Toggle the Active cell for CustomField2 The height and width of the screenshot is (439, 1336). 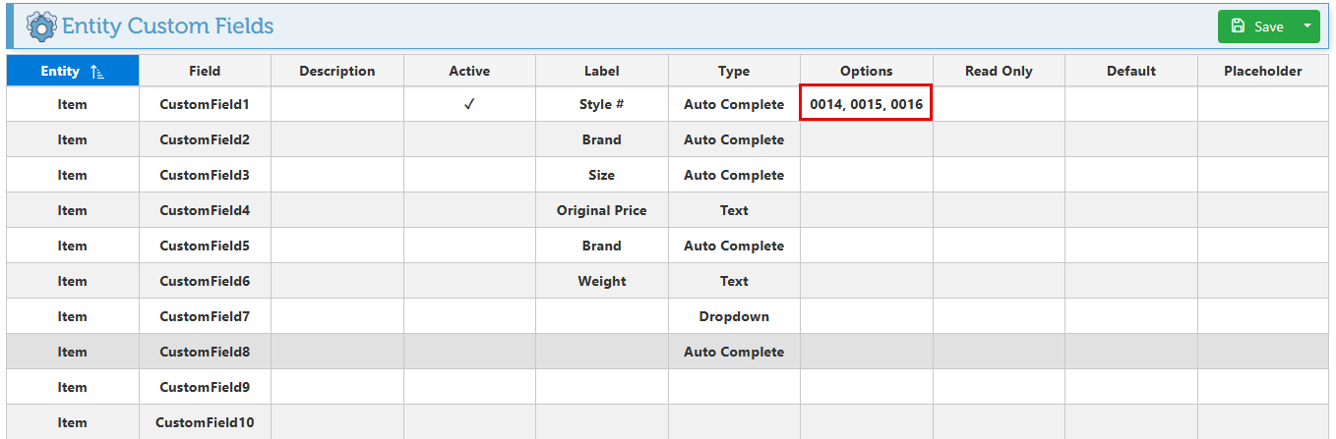469,139
